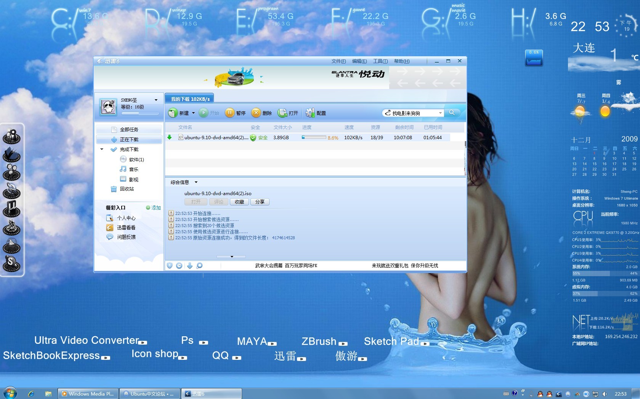Select 完成下载 category
This screenshot has width=640, height=399.
pyautogui.click(x=129, y=149)
